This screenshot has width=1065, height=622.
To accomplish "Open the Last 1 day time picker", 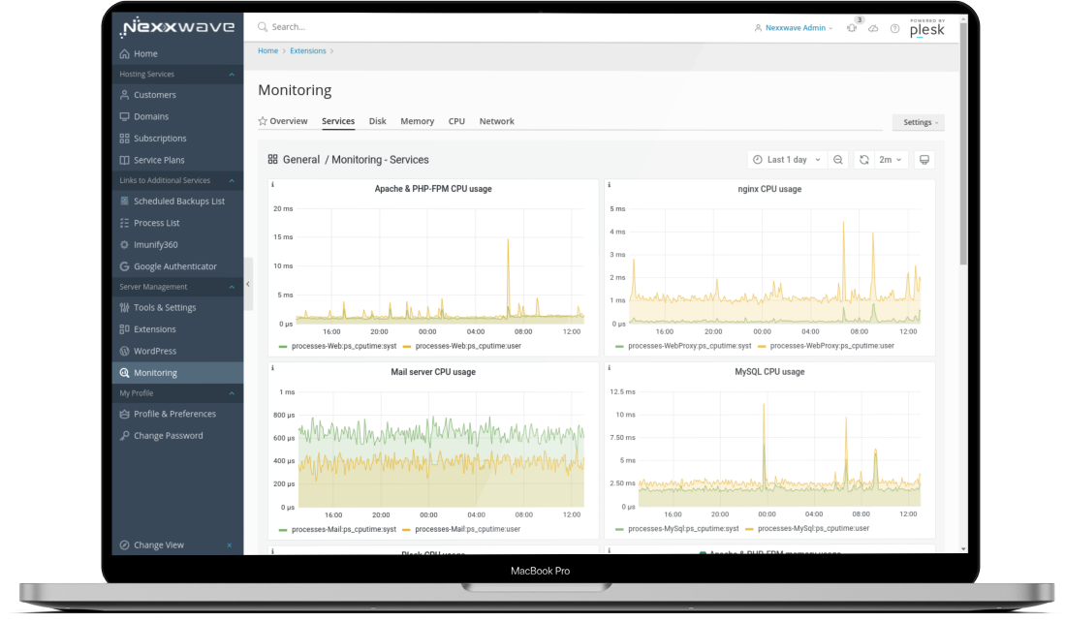I will [787, 160].
